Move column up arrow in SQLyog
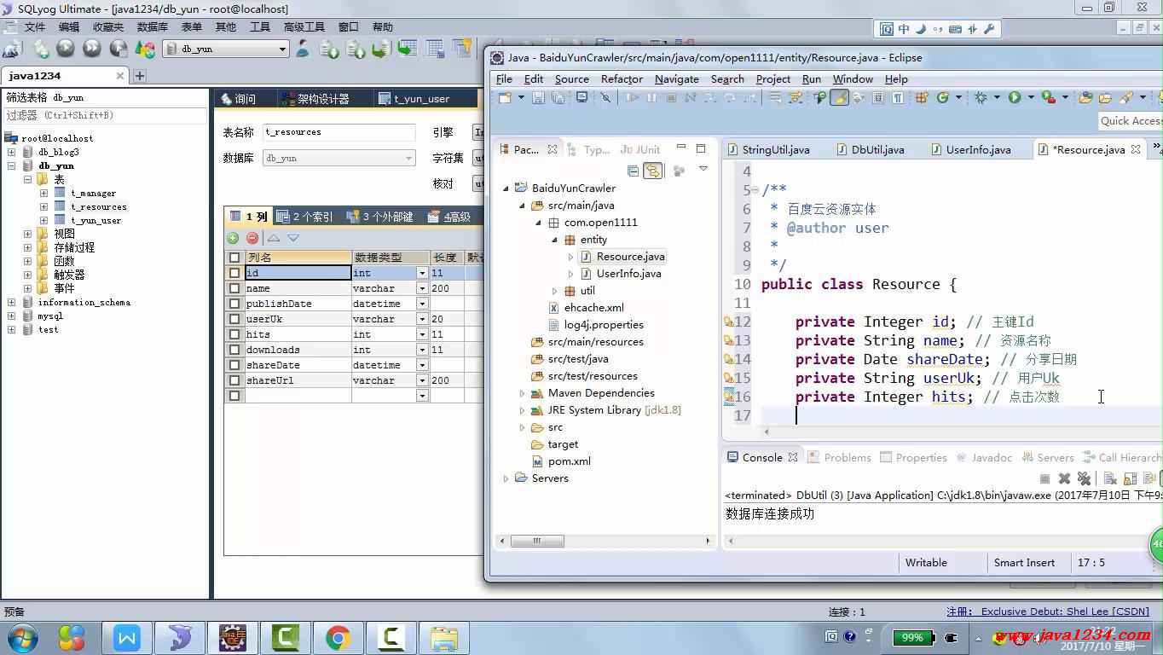 (274, 238)
